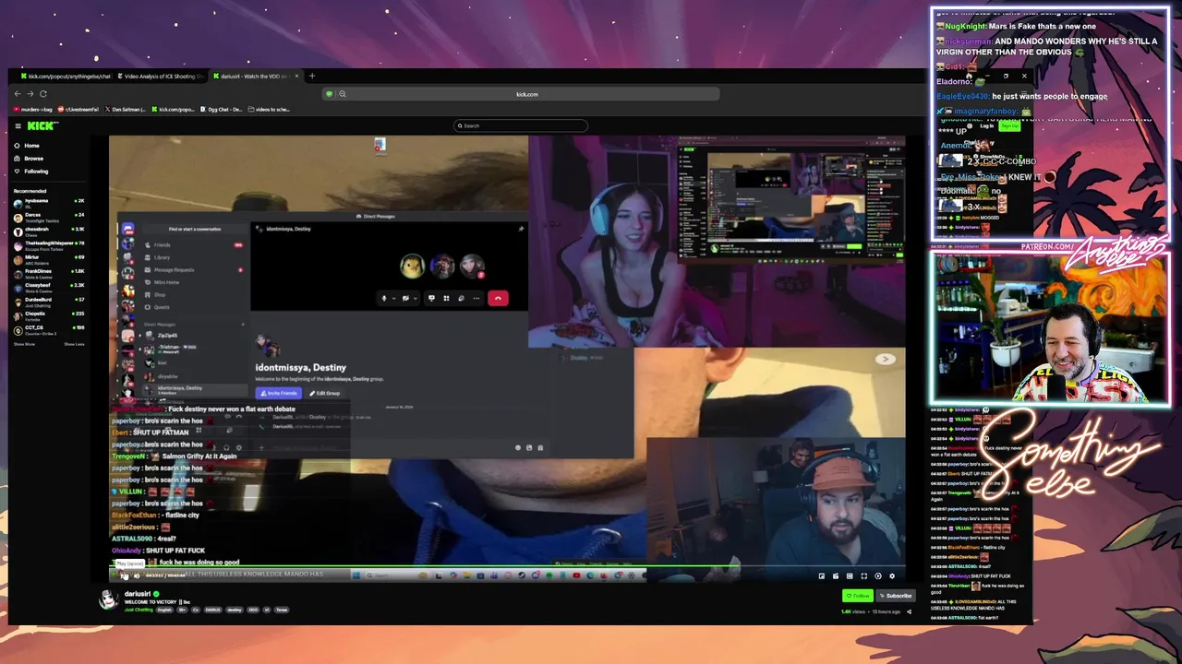Select ZipZip45 direct message in Discord
Screen dimensions: 1182x664
point(194,336)
